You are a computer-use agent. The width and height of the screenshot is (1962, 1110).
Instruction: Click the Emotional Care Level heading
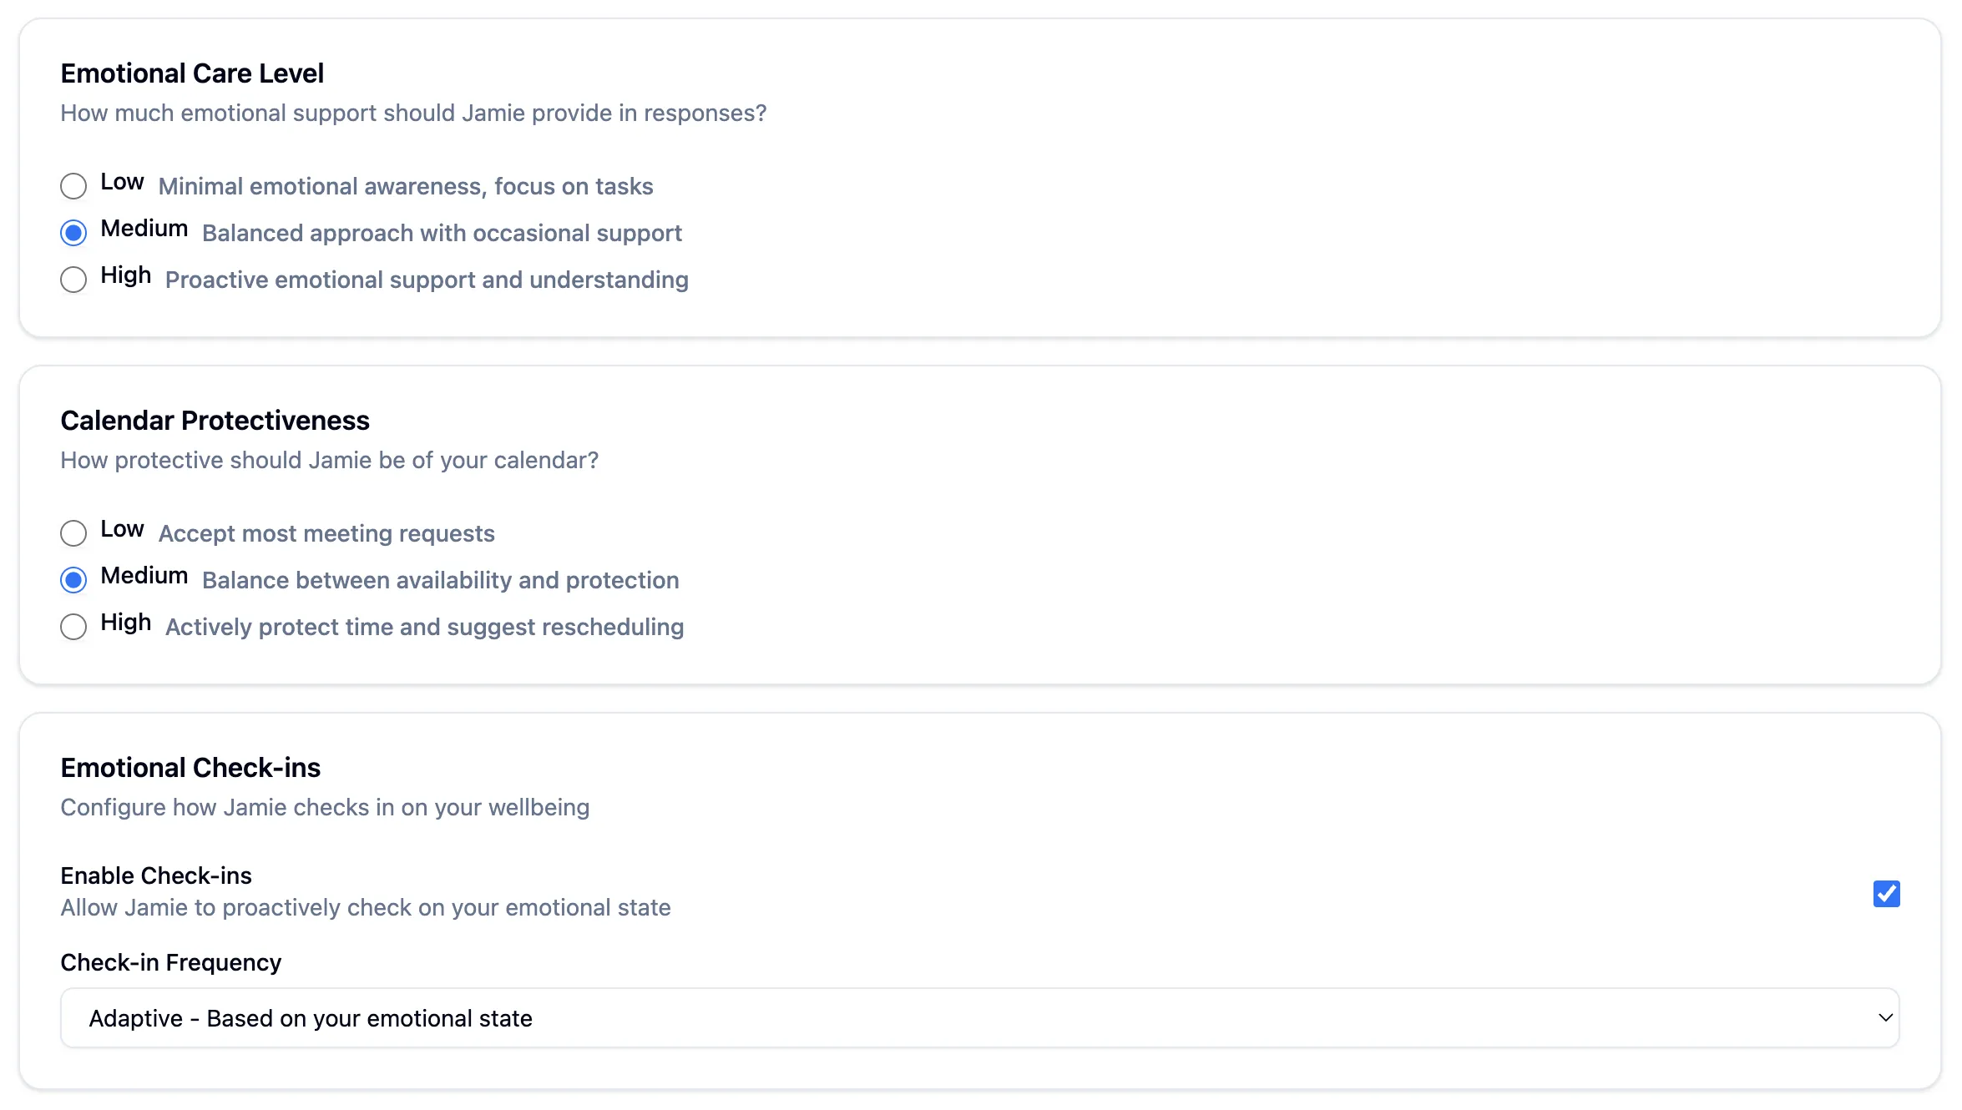pyautogui.click(x=192, y=73)
